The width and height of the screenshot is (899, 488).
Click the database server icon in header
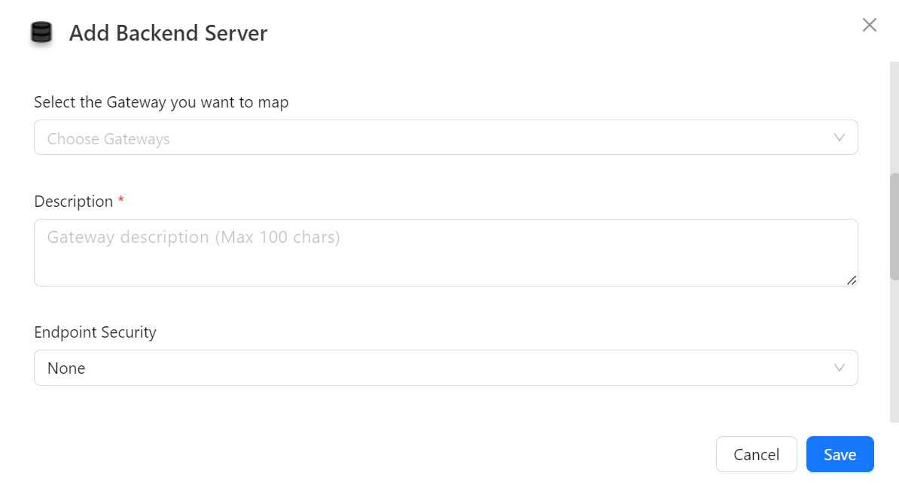[41, 33]
